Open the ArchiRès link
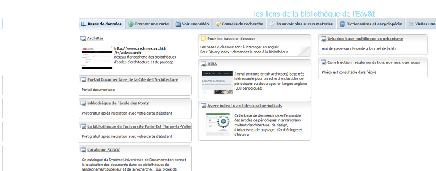 coord(95,39)
